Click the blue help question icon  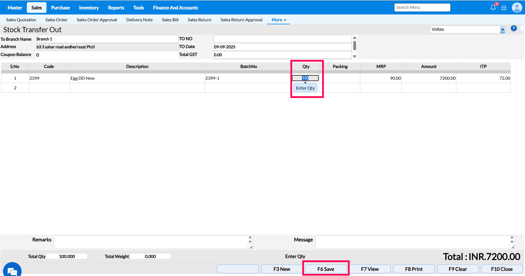pos(514,28)
